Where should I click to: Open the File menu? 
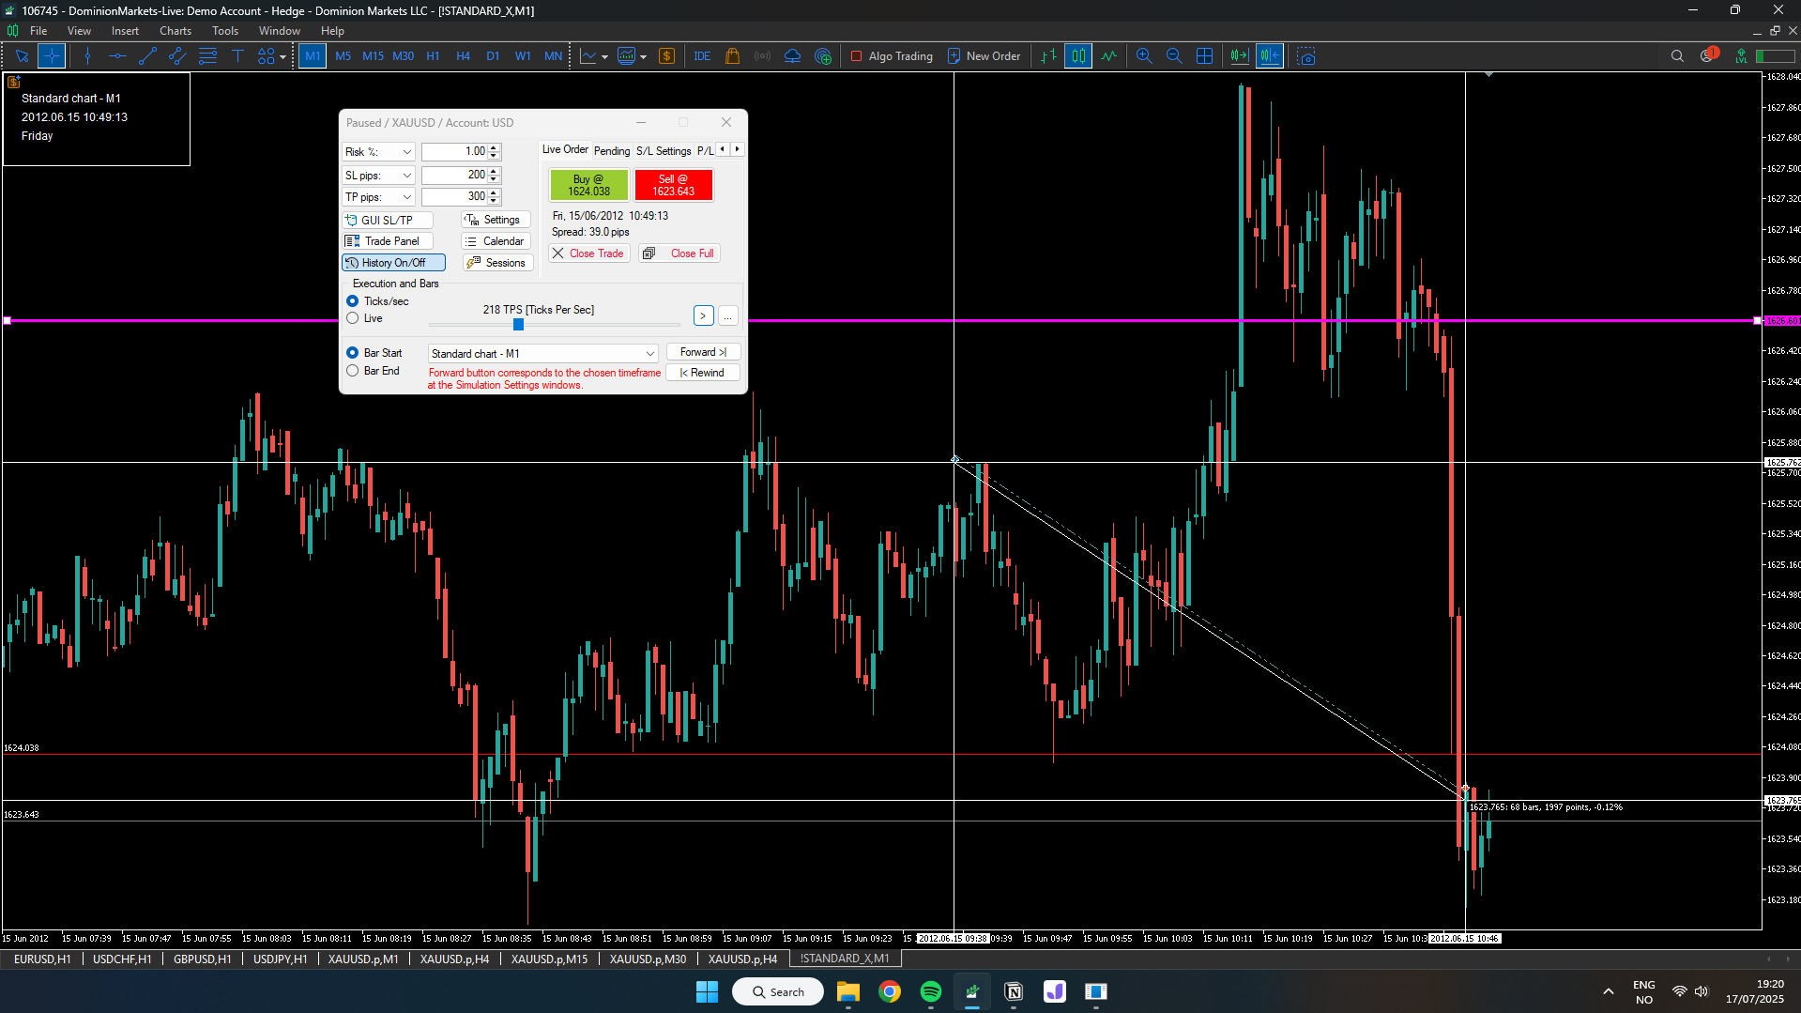coord(38,31)
